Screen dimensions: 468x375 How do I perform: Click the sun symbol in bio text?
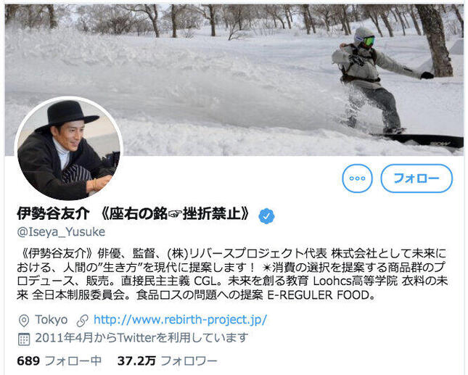click(266, 268)
